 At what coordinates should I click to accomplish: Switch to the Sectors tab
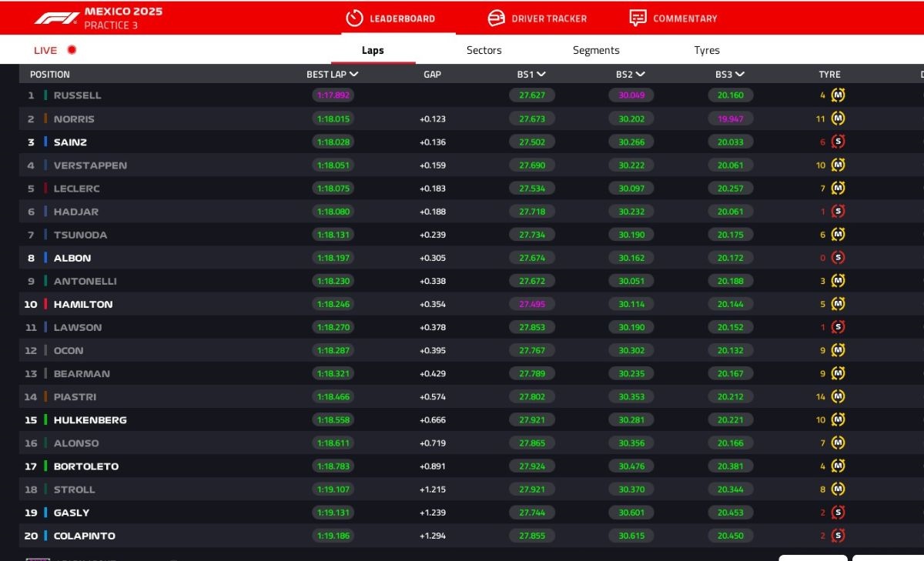click(x=484, y=50)
